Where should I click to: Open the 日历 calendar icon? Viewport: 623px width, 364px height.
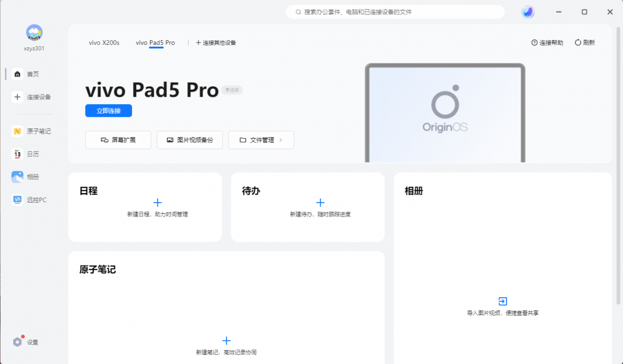(x=17, y=154)
